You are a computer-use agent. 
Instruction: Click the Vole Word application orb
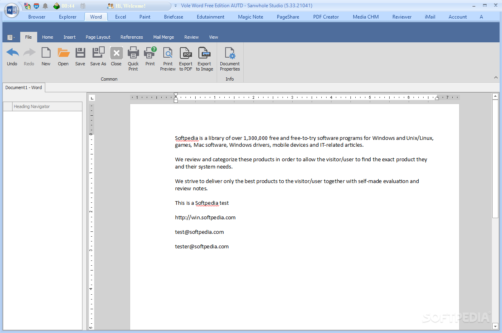click(12, 10)
